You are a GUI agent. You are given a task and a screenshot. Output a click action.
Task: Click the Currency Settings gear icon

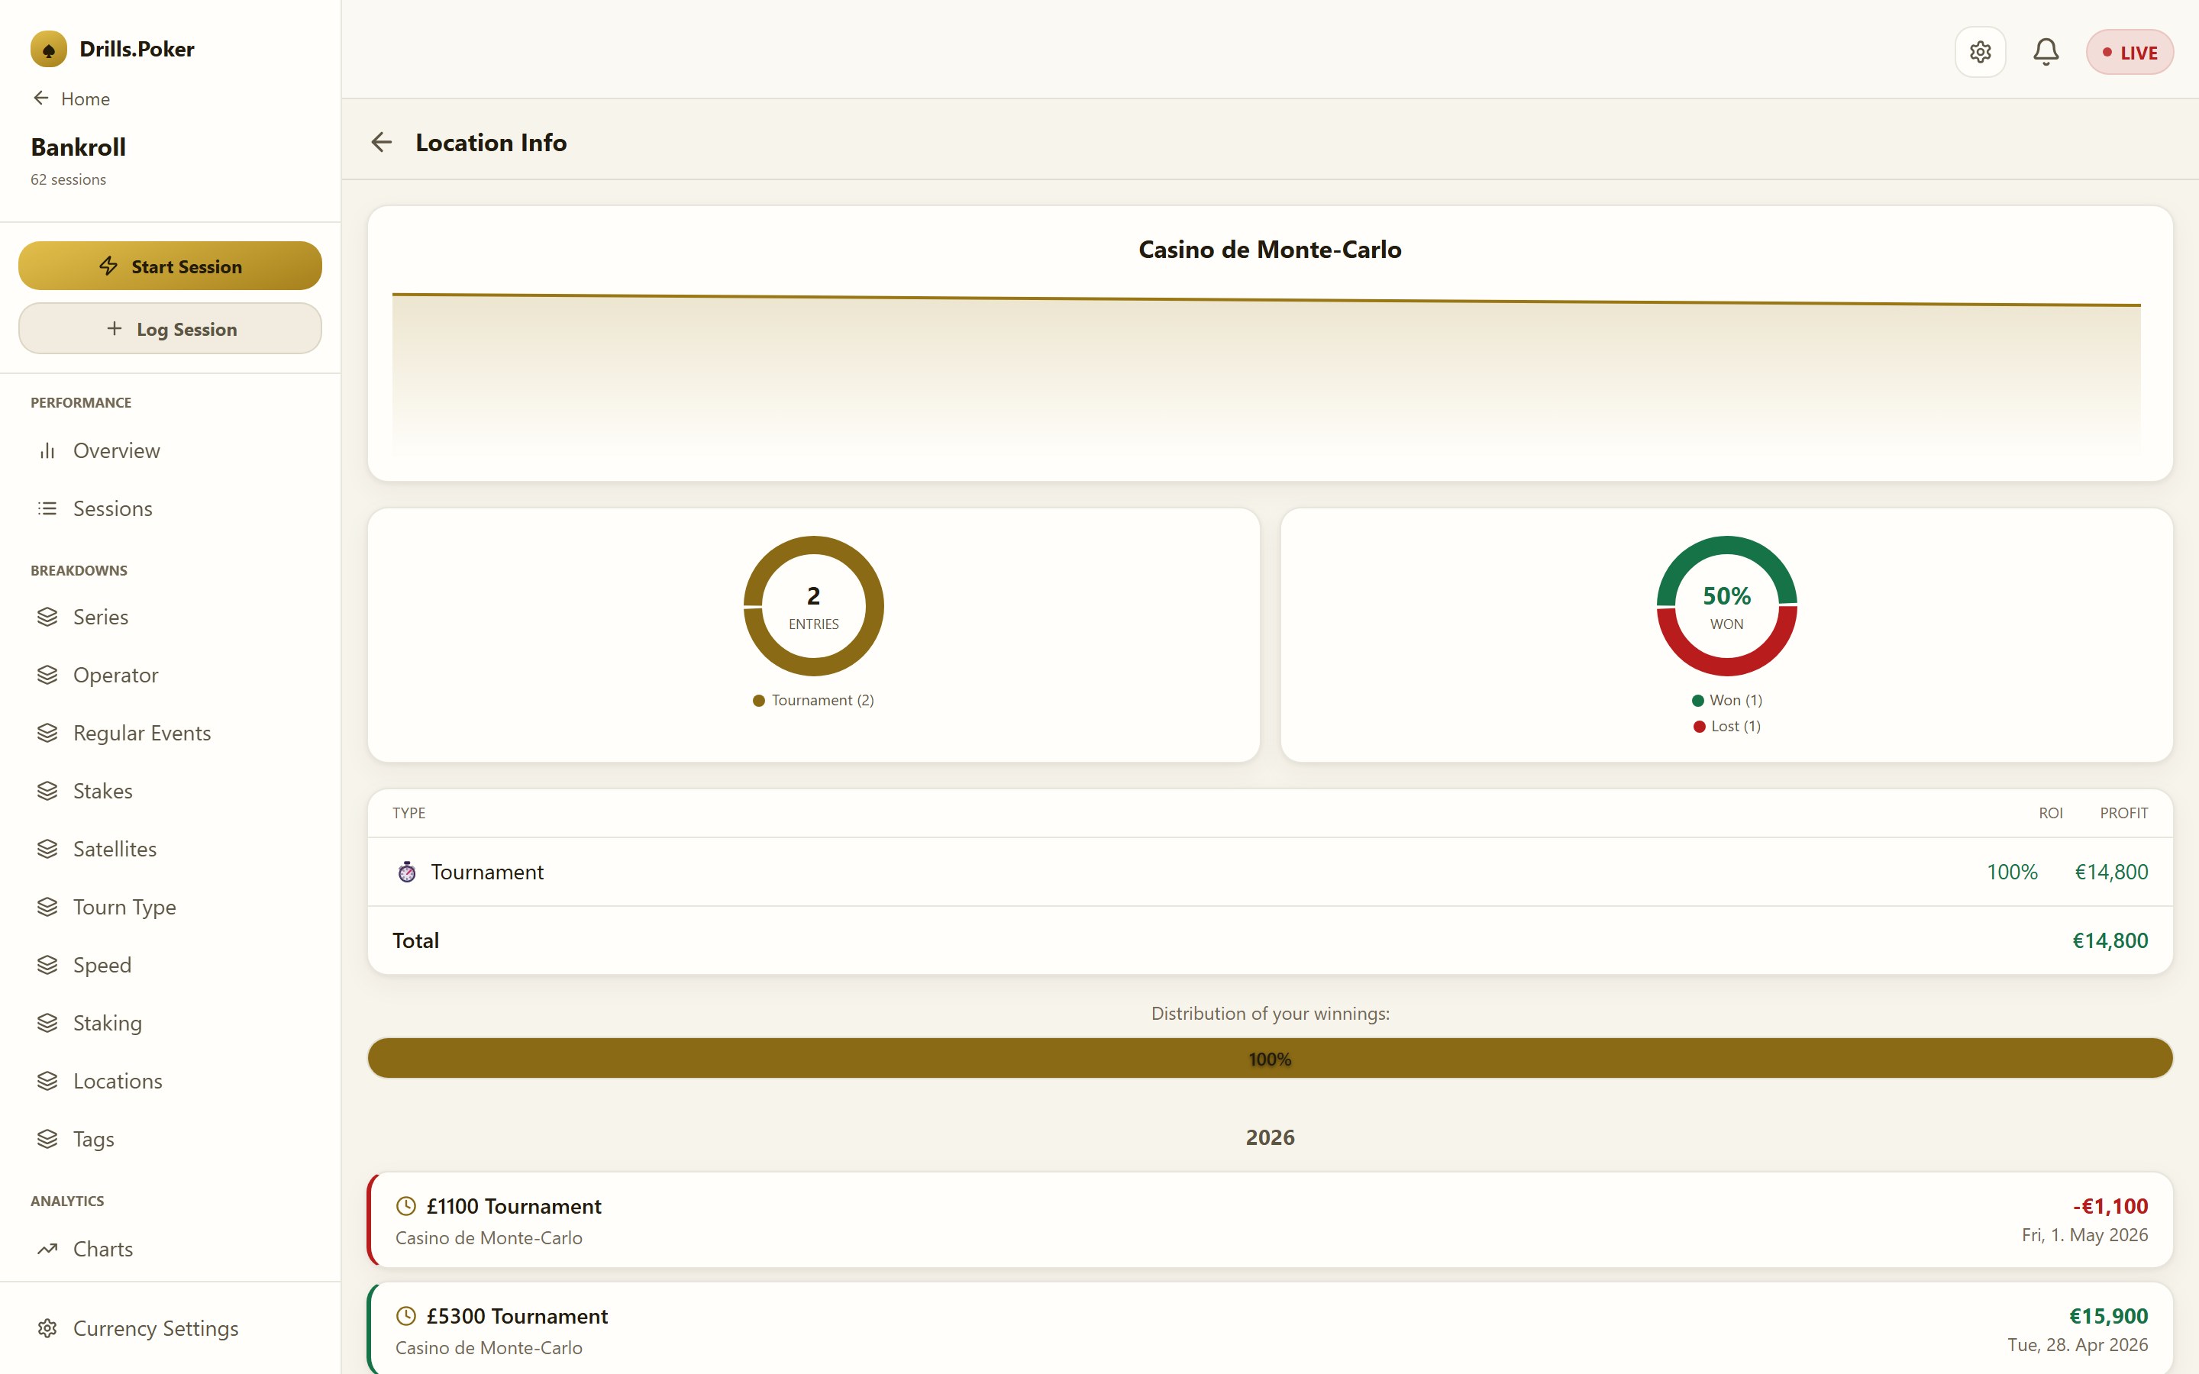[47, 1328]
